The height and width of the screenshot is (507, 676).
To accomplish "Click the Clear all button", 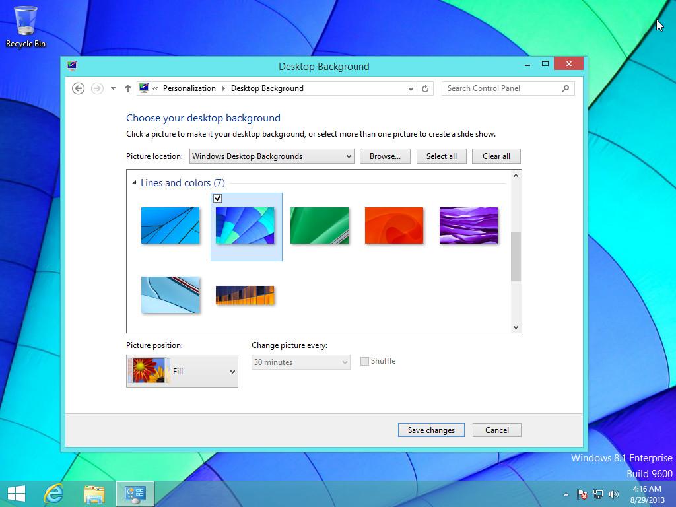I will click(x=496, y=156).
